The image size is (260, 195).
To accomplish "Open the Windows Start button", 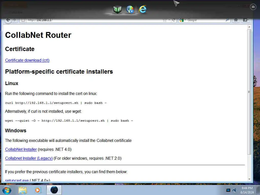I will coord(7,190).
